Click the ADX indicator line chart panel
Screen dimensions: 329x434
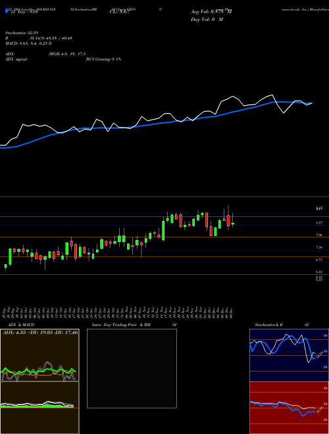tap(39, 355)
